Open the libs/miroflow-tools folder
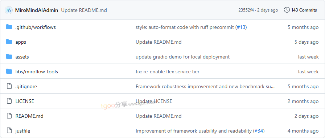Screen dimensions: 325x138 tap(37, 72)
